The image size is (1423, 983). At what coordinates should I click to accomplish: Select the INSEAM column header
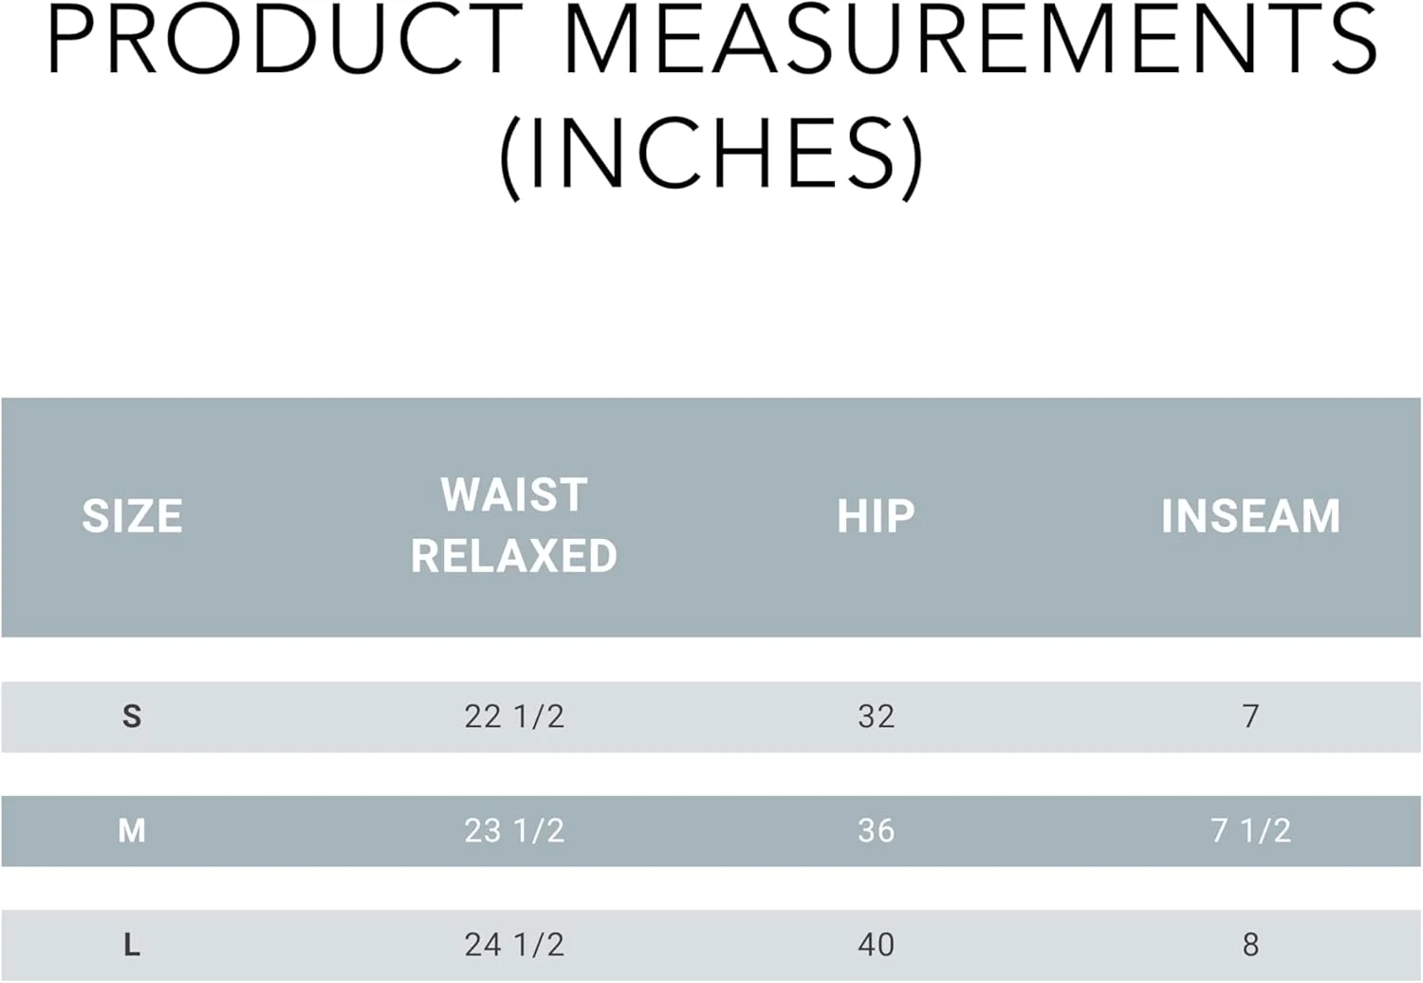coord(1250,516)
